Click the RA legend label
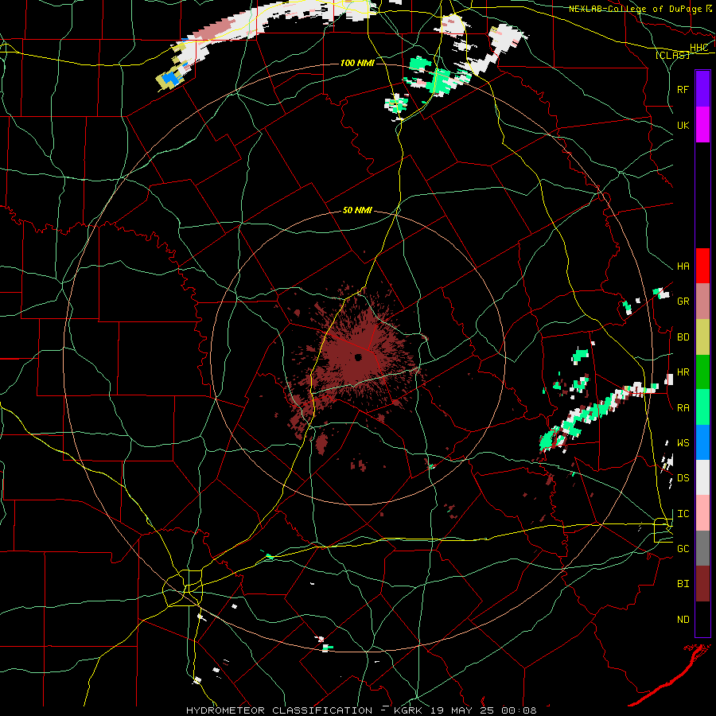Screen dimensions: 716x716 (x=683, y=408)
